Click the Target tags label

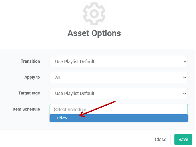(29, 93)
